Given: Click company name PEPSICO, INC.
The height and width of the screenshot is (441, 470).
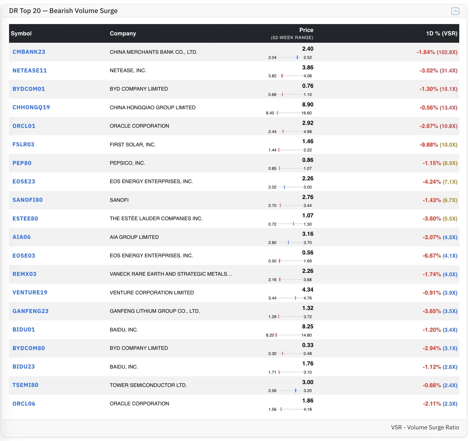Looking at the screenshot, I should (127, 163).
